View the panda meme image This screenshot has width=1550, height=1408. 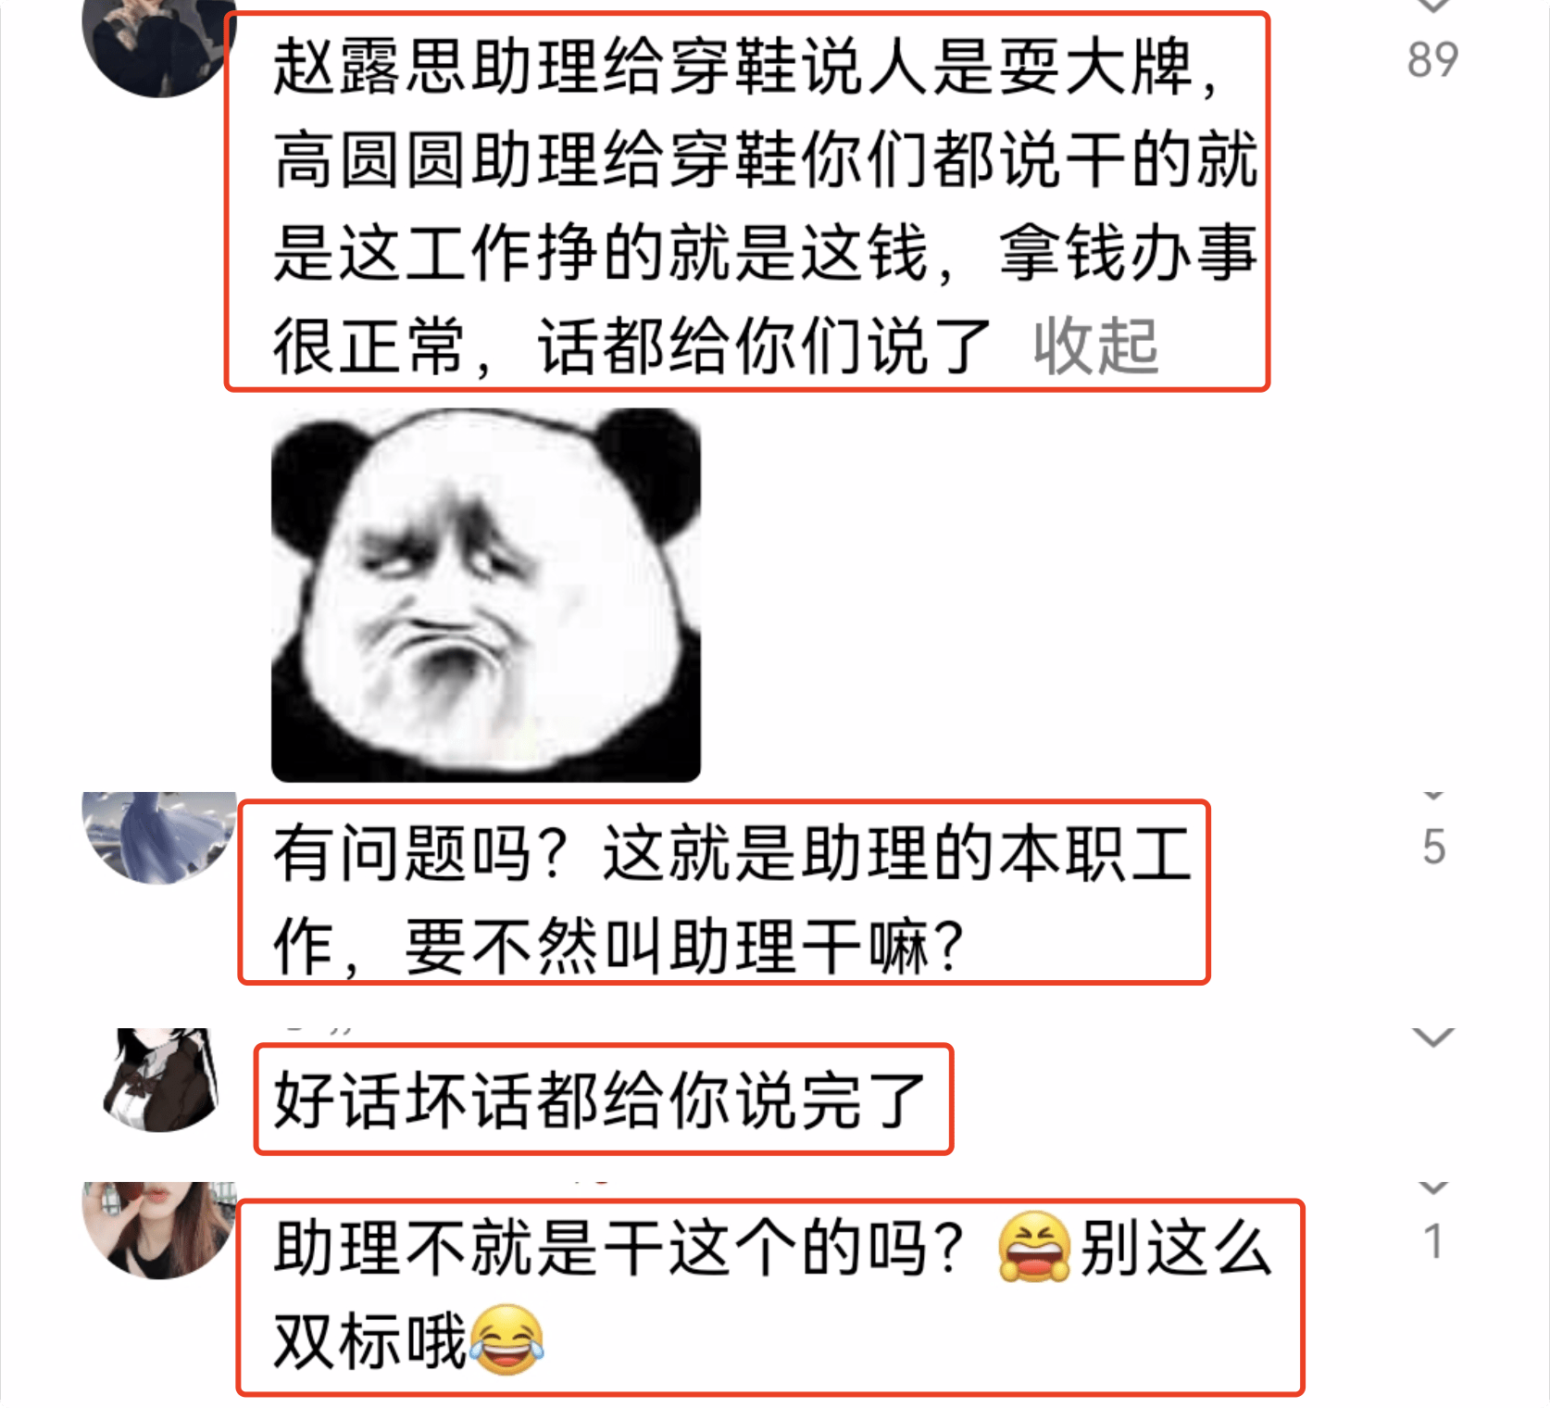[485, 595]
